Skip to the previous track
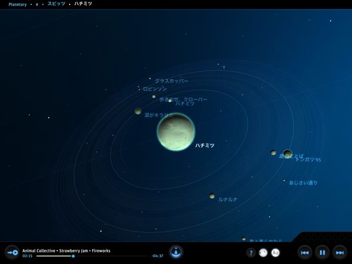Image resolution: width=352 pixels, height=264 pixels. tap(305, 253)
